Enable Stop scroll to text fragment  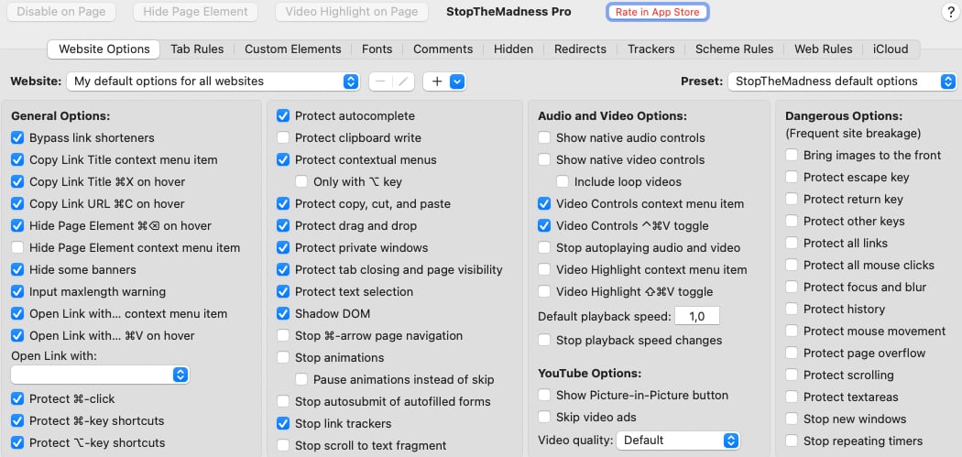pyautogui.click(x=283, y=446)
